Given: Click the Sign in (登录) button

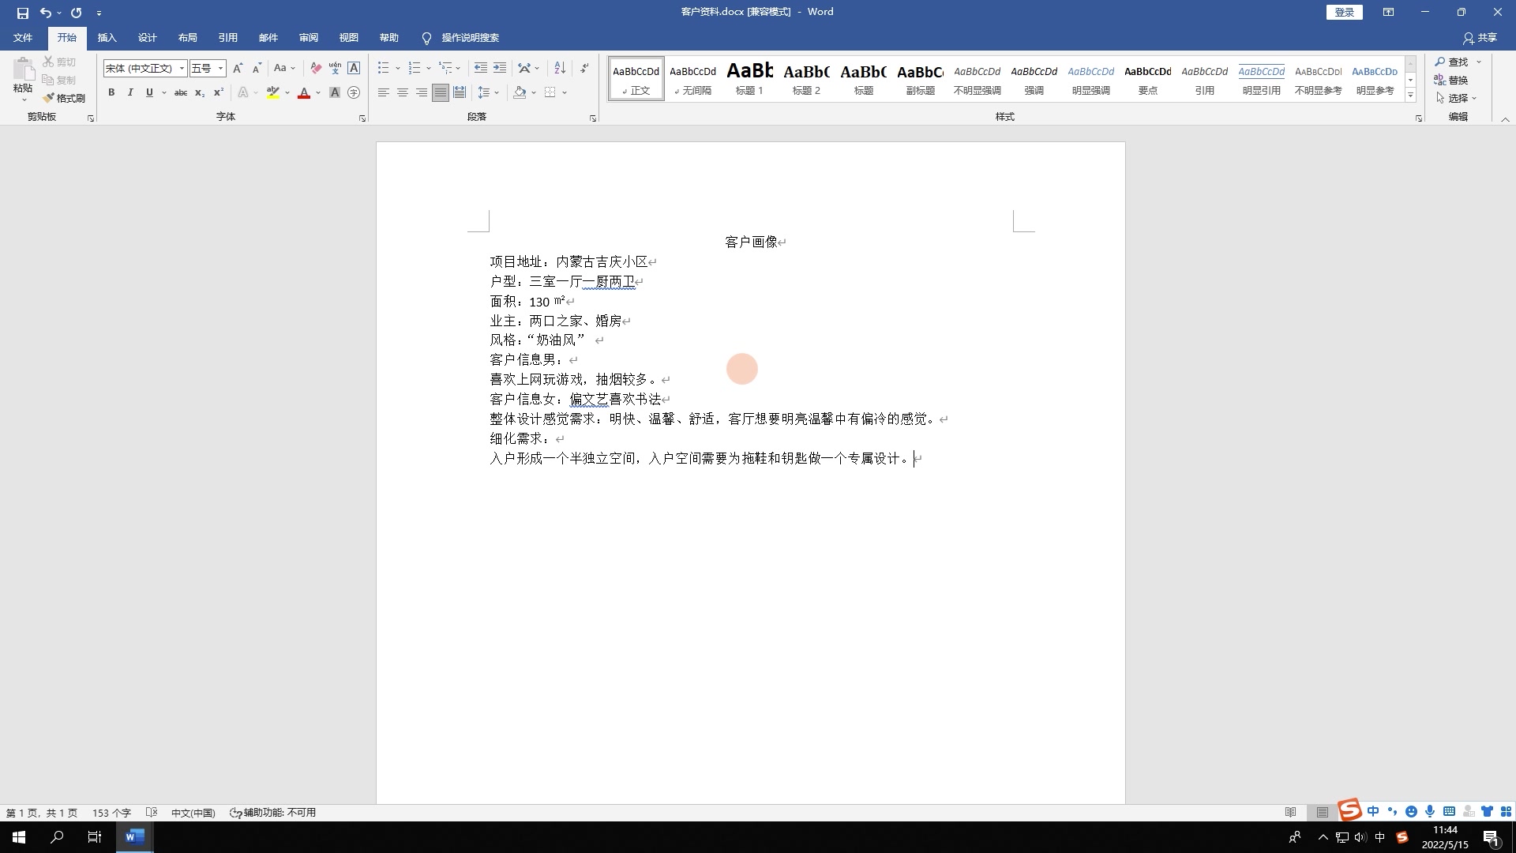Looking at the screenshot, I should (1344, 12).
